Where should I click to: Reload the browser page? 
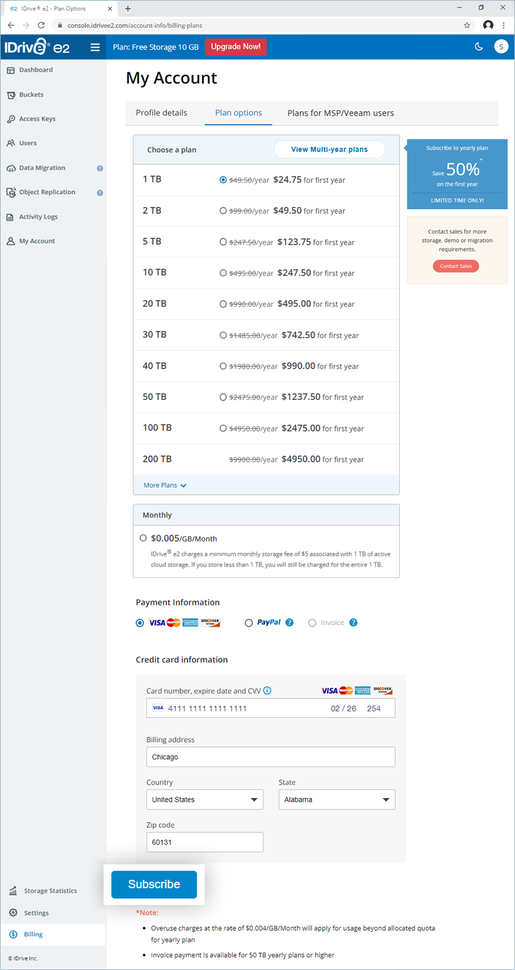click(42, 25)
